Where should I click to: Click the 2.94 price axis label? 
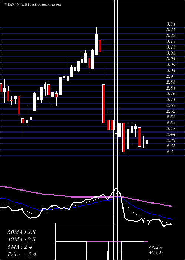pyautogui.click(x=171, y=71)
